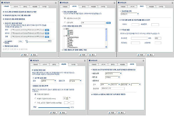Cancel the basic settings dialog with 취소
The height and width of the screenshot is (116, 174).
click(34, 55)
